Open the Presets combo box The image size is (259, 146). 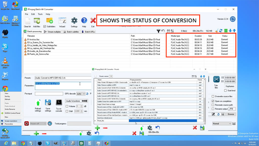pos(63,78)
